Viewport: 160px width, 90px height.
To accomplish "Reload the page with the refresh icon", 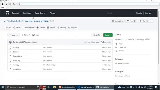I will click(10, 4).
